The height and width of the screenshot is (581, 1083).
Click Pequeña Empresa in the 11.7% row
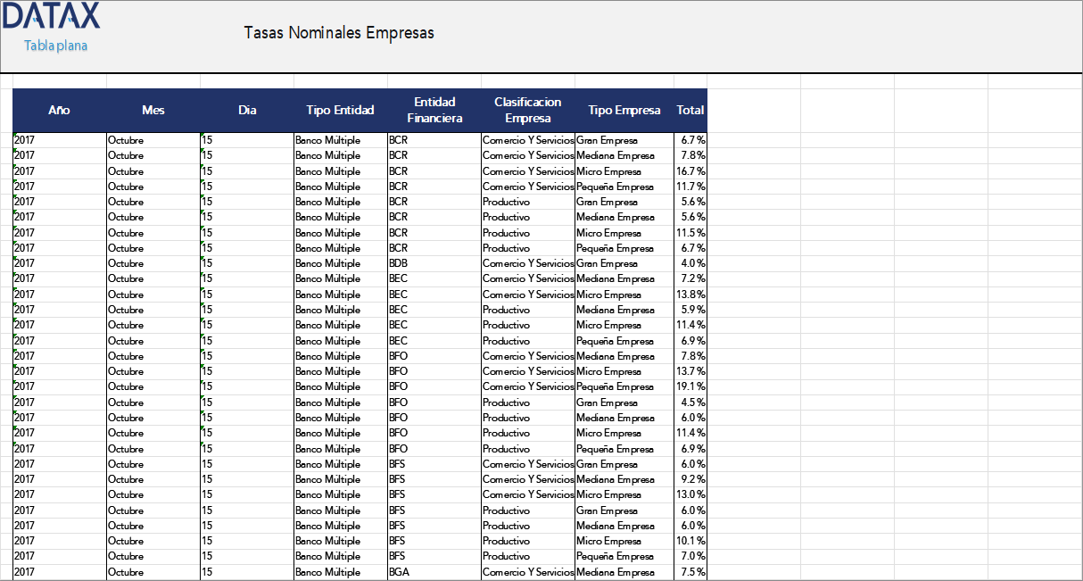pyautogui.click(x=624, y=187)
